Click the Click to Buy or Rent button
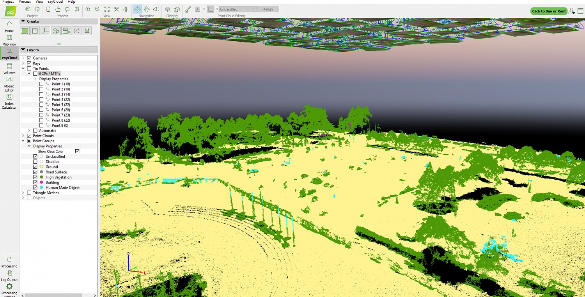 [x=549, y=11]
